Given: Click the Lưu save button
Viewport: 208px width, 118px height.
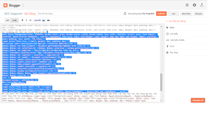Looking at the screenshot, I should point(173,14).
